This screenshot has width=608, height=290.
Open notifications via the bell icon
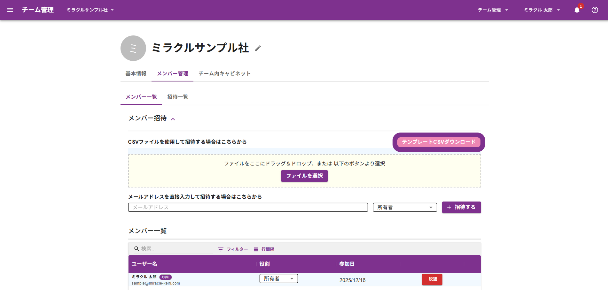pos(577,10)
